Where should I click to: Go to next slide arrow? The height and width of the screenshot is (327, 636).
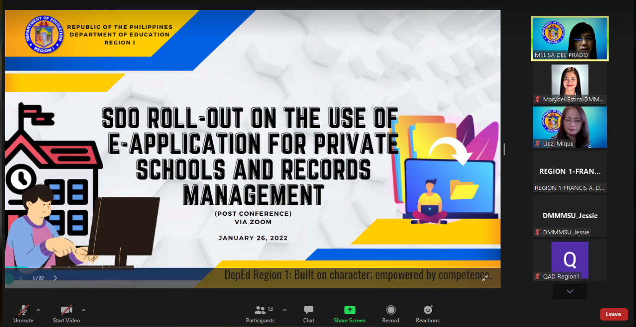[x=55, y=278]
